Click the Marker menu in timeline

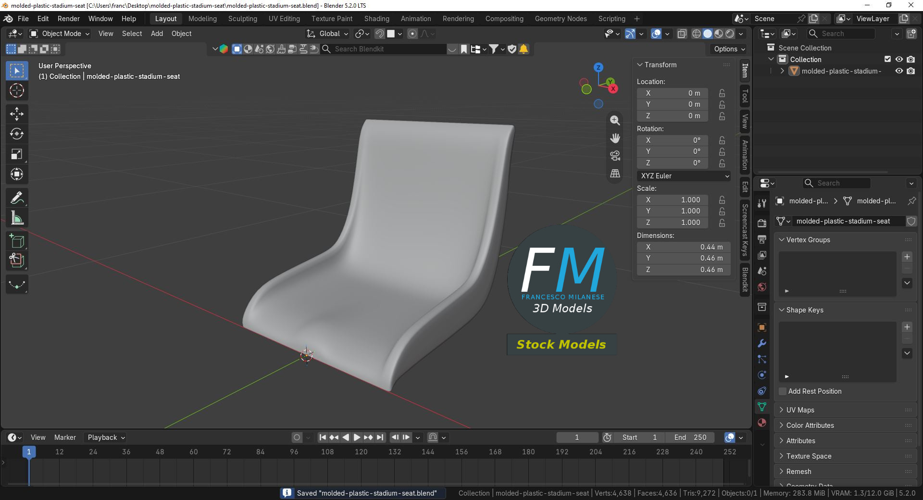pyautogui.click(x=65, y=437)
